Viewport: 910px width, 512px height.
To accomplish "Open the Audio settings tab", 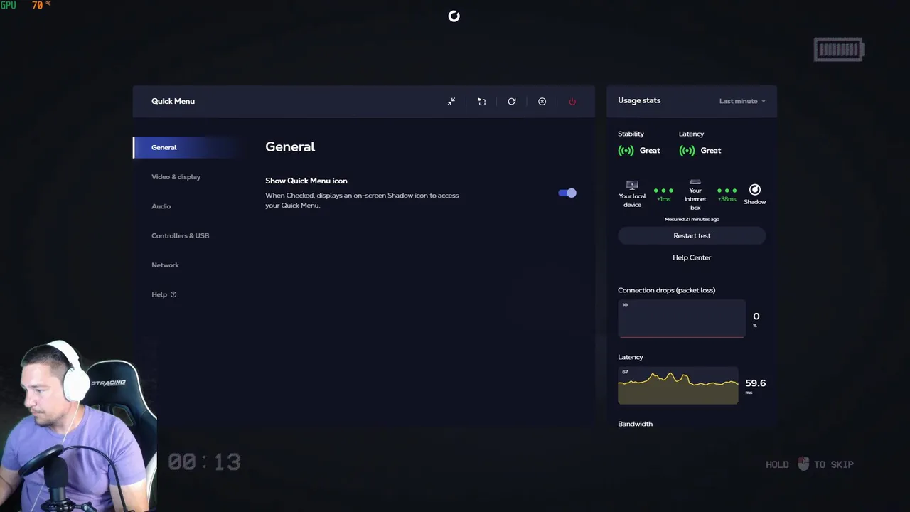I will coord(161,206).
